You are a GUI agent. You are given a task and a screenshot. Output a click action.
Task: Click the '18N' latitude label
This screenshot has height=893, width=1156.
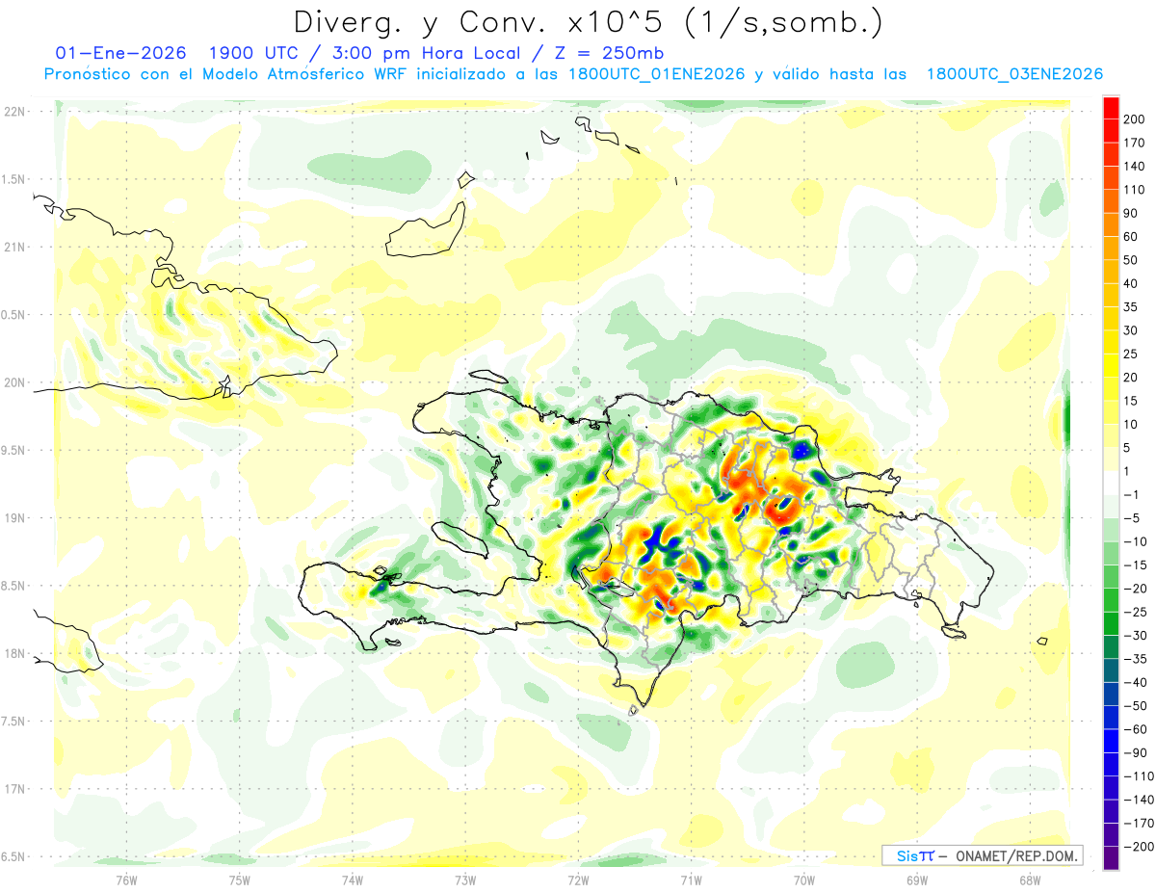click(13, 654)
